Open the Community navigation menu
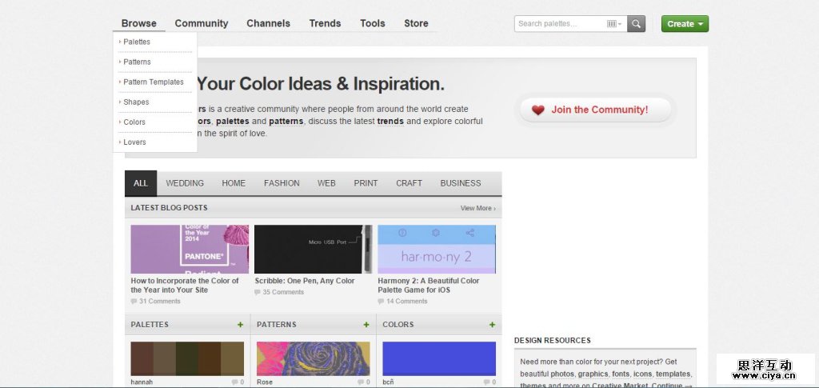This screenshot has width=819, height=388. (202, 23)
